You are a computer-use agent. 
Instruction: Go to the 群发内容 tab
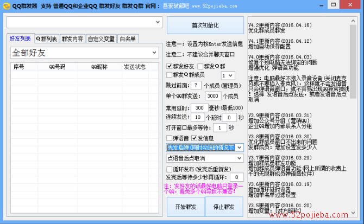pyautogui.click(x=72, y=39)
